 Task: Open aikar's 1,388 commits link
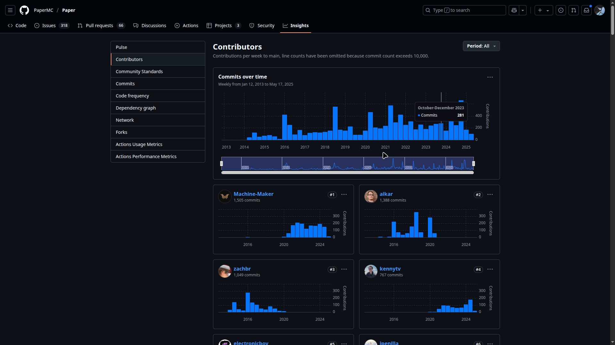point(393,200)
